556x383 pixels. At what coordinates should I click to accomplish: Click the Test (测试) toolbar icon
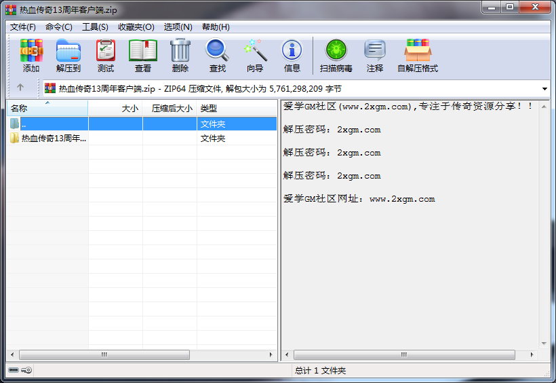pyautogui.click(x=106, y=50)
